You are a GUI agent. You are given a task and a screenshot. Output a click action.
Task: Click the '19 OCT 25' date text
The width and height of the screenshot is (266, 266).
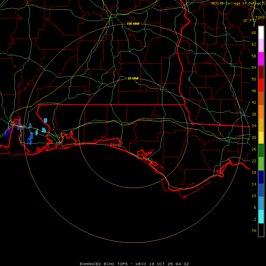point(161,264)
